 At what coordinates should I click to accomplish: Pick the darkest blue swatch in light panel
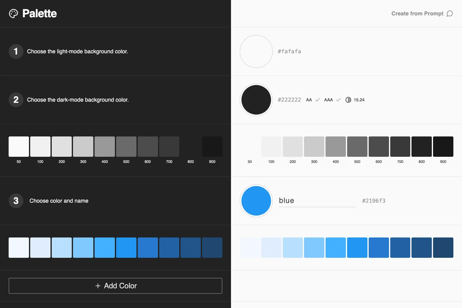pyautogui.click(x=443, y=248)
